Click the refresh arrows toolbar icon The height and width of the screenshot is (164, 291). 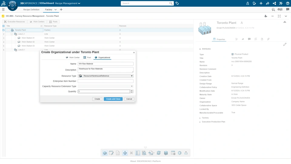point(159,153)
